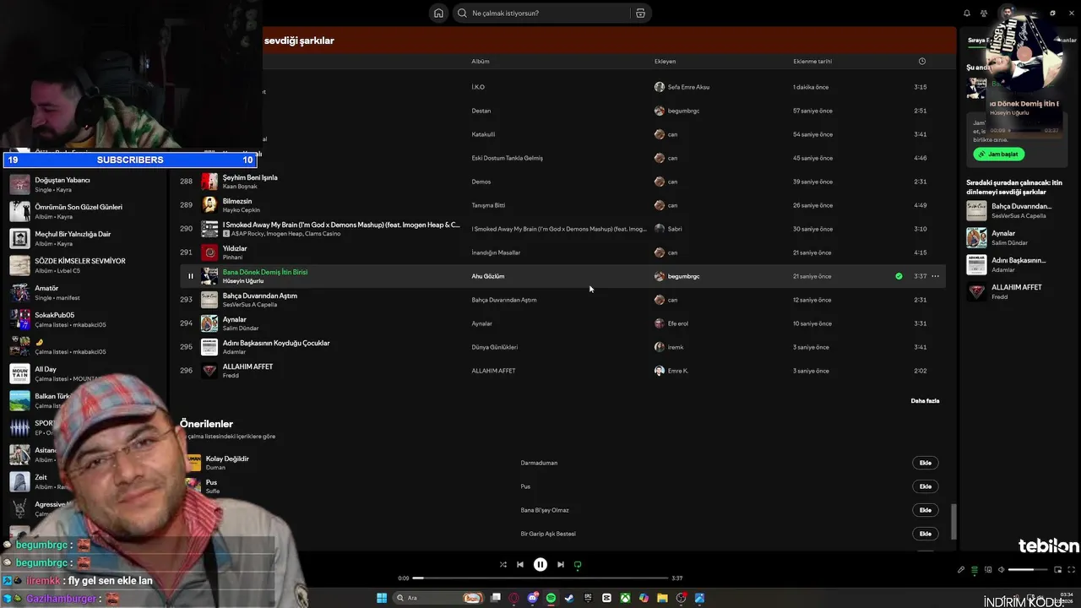Open the Windows Start menu
The image size is (1081, 608).
(382, 598)
